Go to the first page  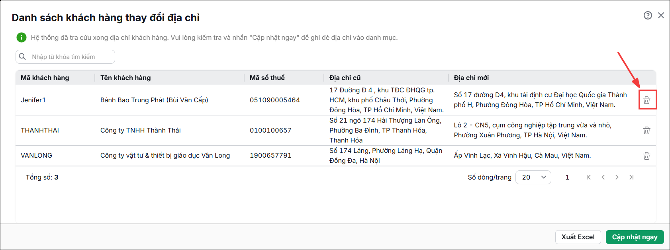coord(589,177)
